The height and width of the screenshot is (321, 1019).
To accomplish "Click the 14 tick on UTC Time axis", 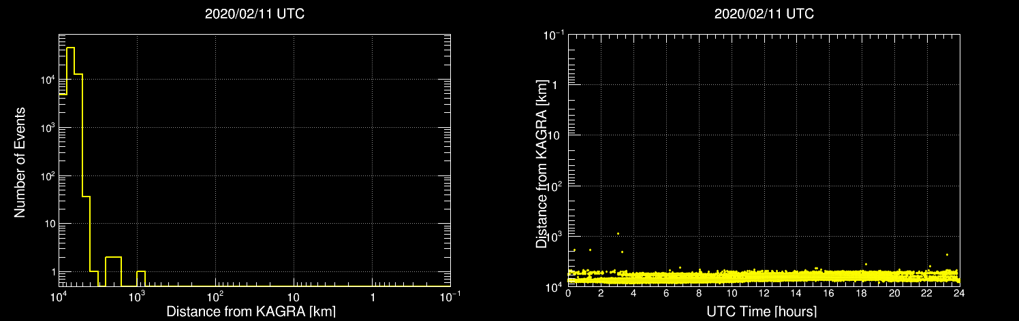I will [797, 293].
